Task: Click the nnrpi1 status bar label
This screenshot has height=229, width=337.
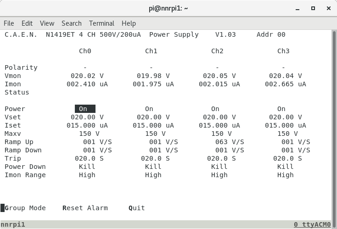Action: (x=13, y=225)
